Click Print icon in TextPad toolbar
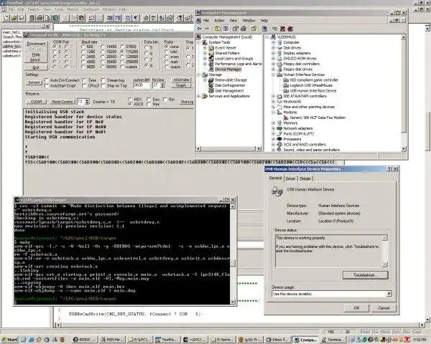 (40, 18)
